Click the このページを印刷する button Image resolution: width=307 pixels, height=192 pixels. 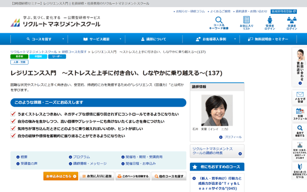tap(133, 176)
